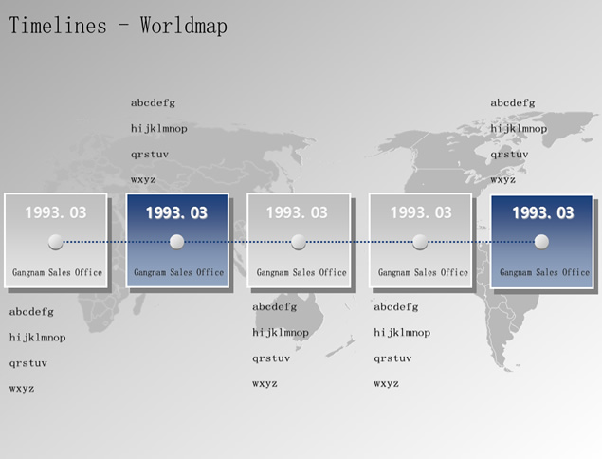Click "Gangnam Sales Office" in the third box
Viewport: 602px width, 459px height.
pos(301,273)
